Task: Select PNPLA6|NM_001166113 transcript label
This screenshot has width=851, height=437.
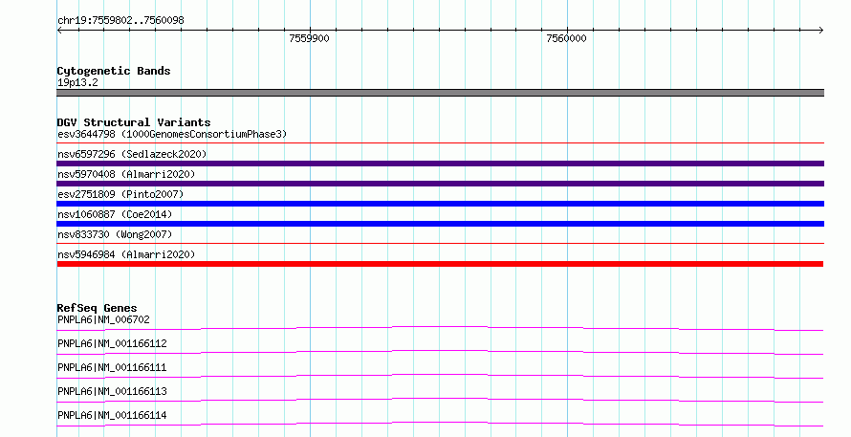Action: coord(112,391)
